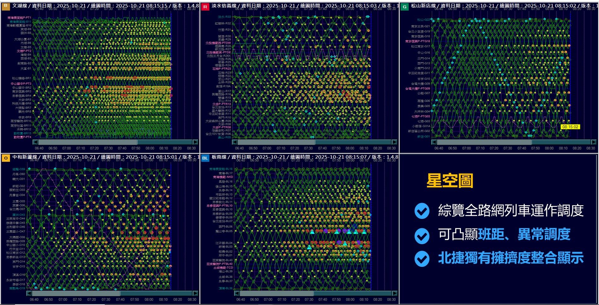
Task: Click the orange O badge for 中和新蘆線
Action: 5,158
